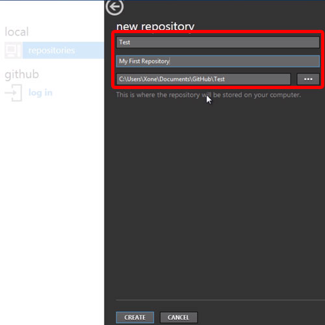This screenshot has width=325, height=325.
Task: Go back using the circled arrow icon
Action: [x=114, y=7]
